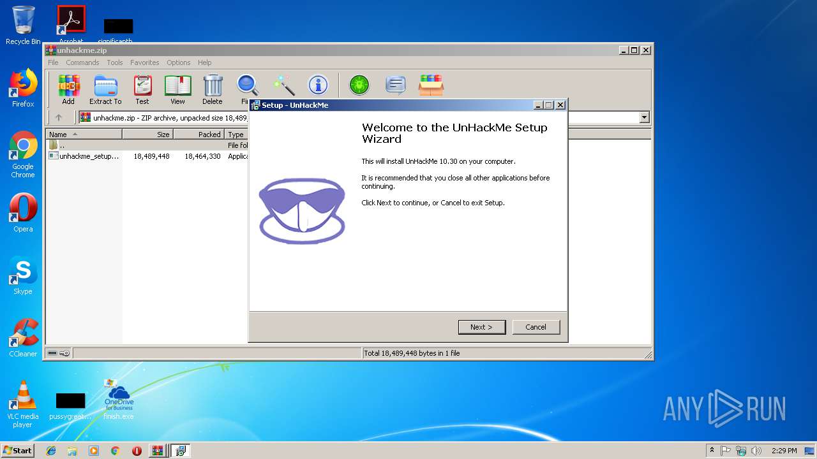The image size is (817, 459).
Task: Click the SFX books icon
Action: (431, 85)
